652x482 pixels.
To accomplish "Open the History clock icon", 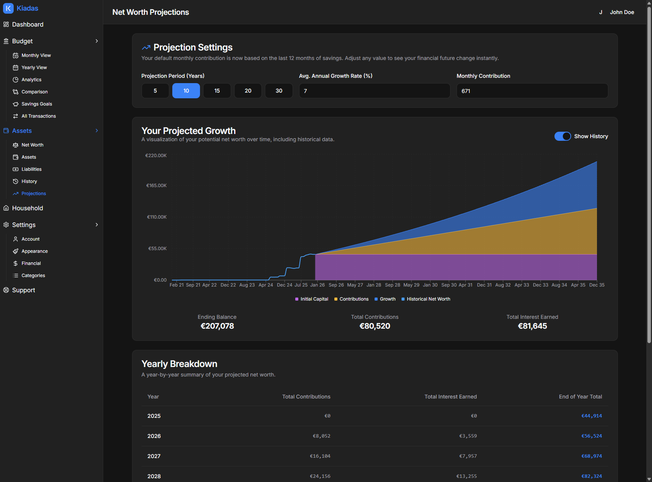I will click(x=16, y=181).
